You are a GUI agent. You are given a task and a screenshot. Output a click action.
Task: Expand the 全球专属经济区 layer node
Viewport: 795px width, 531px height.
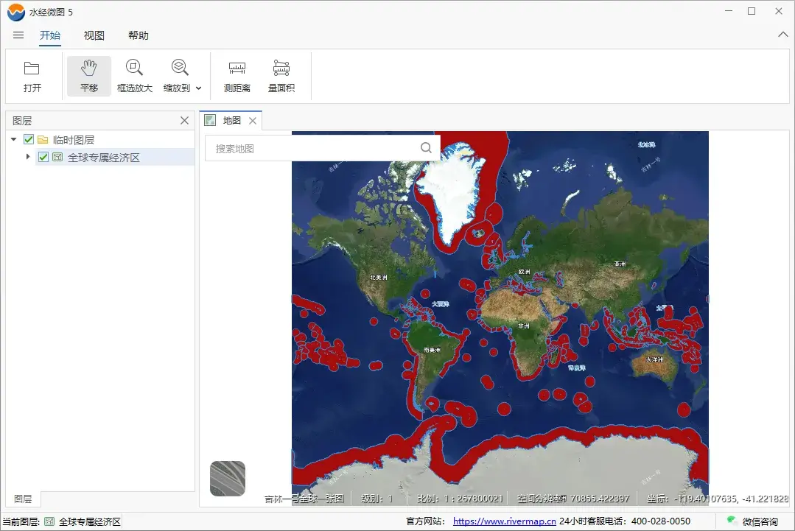[28, 157]
